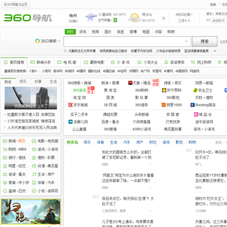The height and width of the screenshot is (227, 227).
Task: Switch to 娱乐 tab in hot news panel
Action: coord(23,81)
